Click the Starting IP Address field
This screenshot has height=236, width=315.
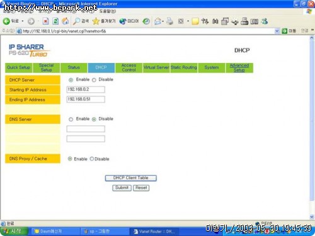click(x=86, y=89)
